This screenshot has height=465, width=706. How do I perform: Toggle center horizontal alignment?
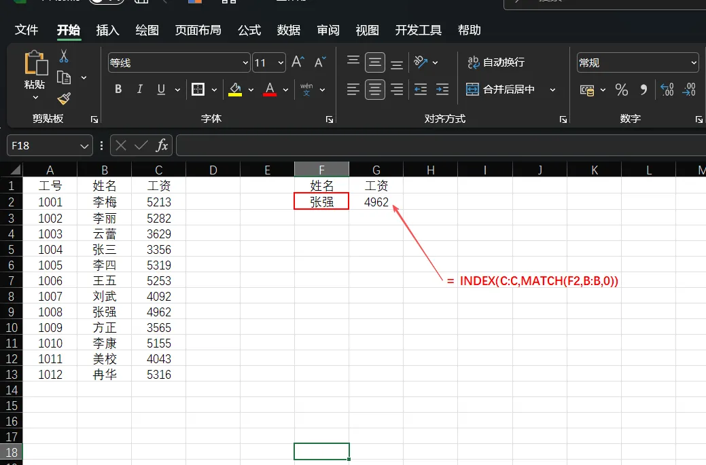tap(375, 90)
